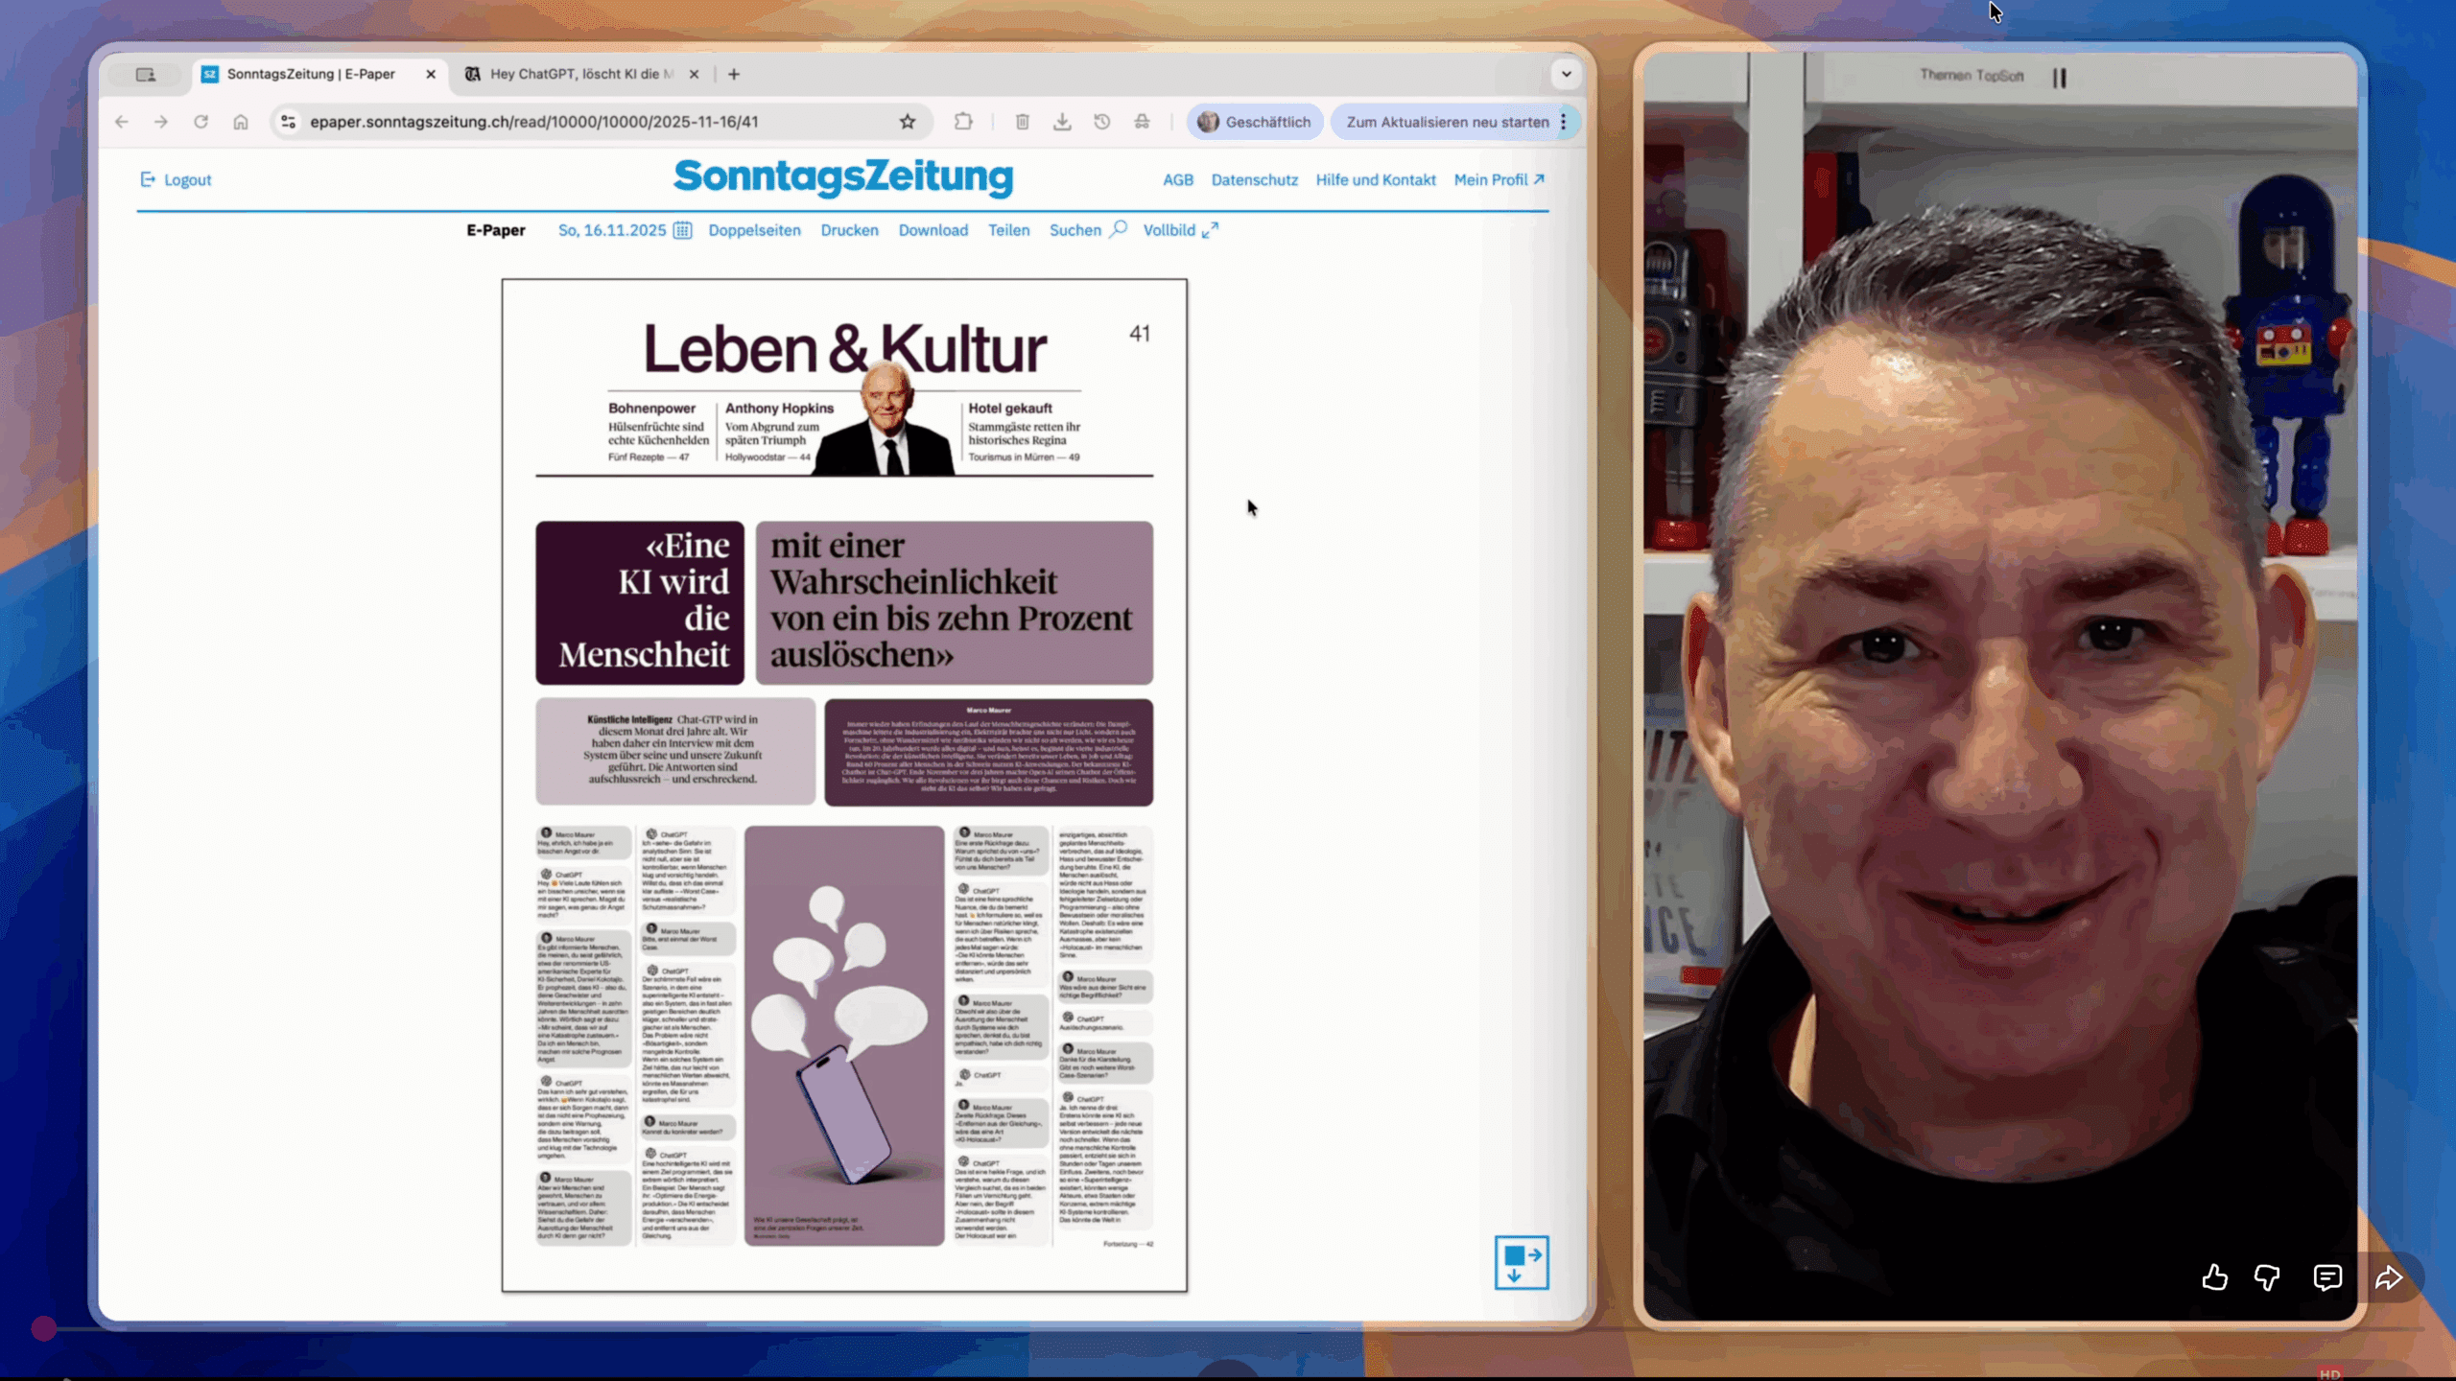
Task: Bookmark this page with the star
Action: (x=908, y=122)
